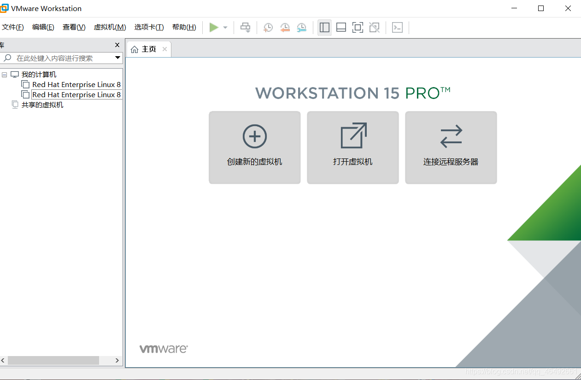Viewport: 581px width, 380px height.
Task: Switch to the 主页 tab
Action: point(148,49)
